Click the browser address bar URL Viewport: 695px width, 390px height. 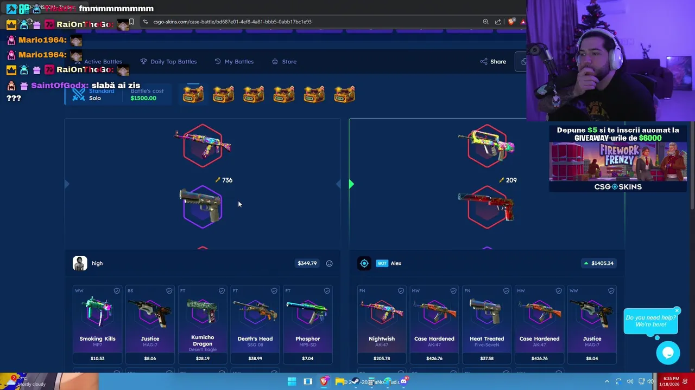[x=232, y=22]
